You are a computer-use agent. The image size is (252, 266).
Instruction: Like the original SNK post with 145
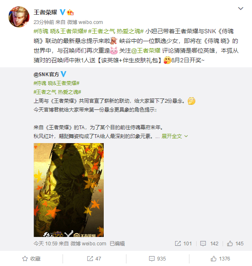click(235, 244)
